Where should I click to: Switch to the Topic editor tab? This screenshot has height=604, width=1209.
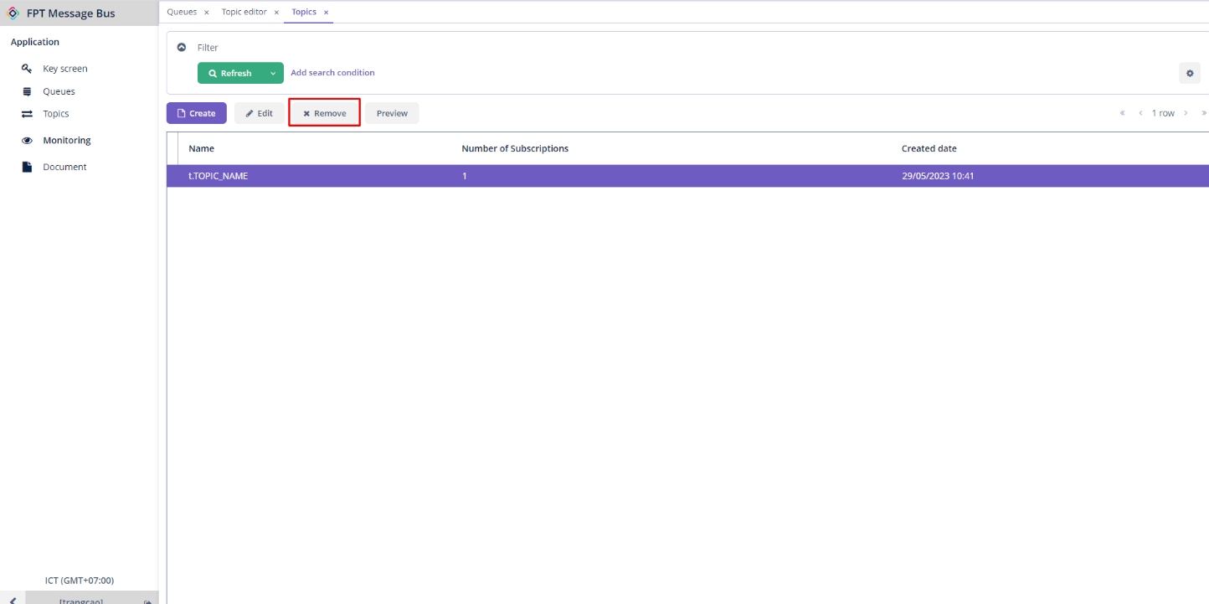tap(244, 12)
